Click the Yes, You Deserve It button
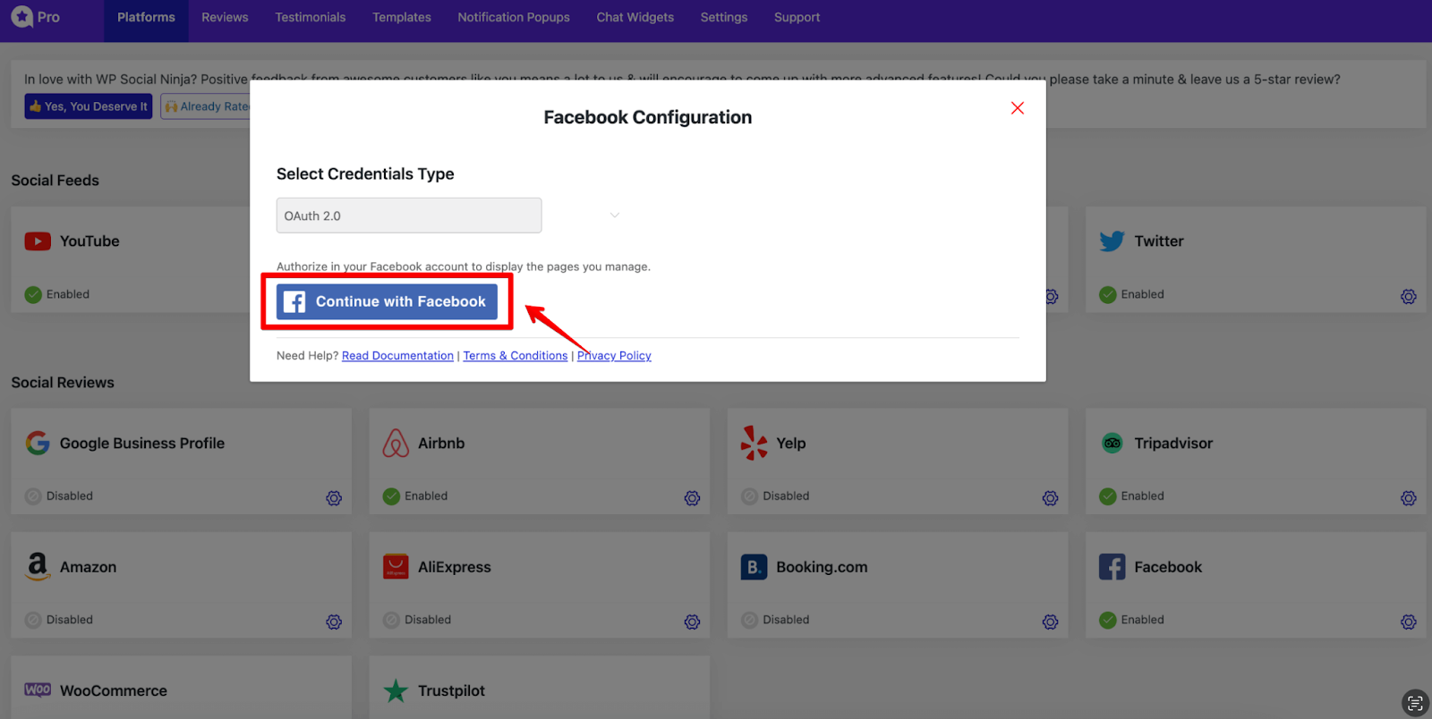The width and height of the screenshot is (1432, 719). coord(88,106)
